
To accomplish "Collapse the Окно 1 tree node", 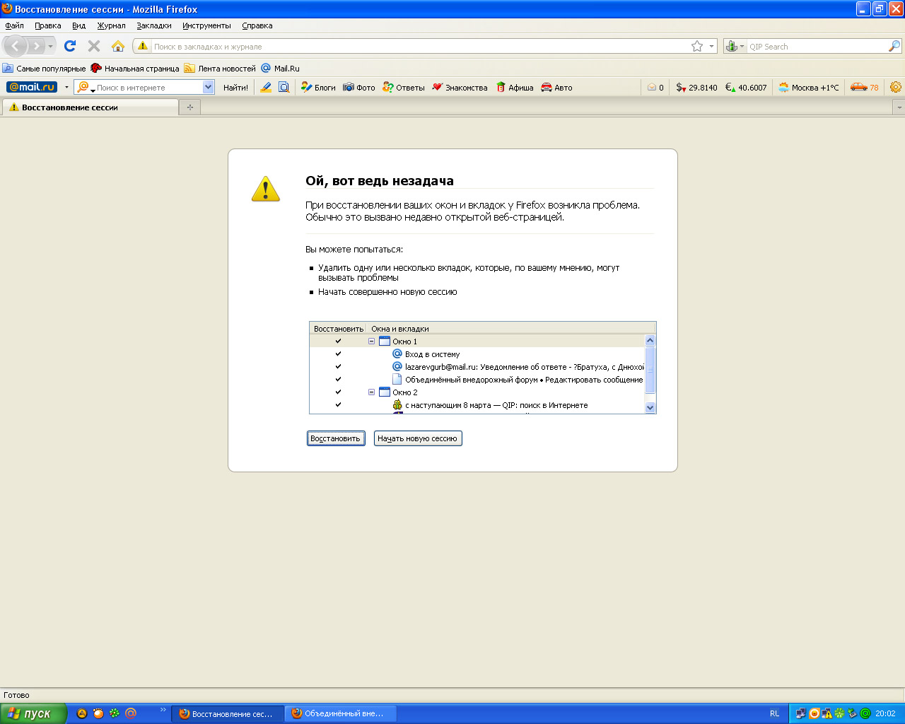I will [372, 341].
